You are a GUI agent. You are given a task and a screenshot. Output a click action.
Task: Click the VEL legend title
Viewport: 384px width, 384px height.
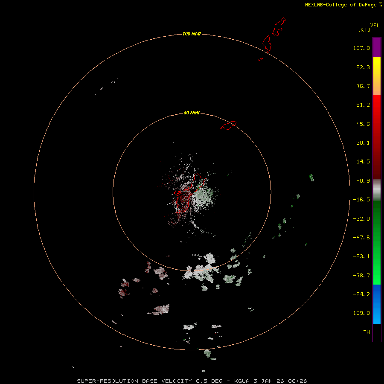coord(375,26)
